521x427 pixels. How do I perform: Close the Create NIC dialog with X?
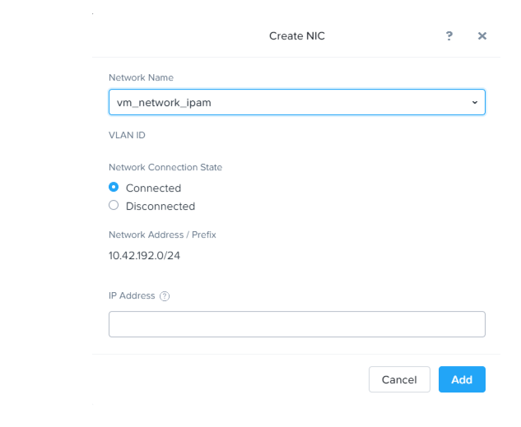(x=482, y=36)
